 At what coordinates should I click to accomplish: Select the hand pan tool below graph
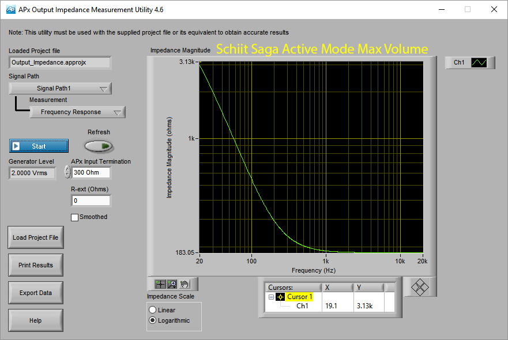pos(185,284)
